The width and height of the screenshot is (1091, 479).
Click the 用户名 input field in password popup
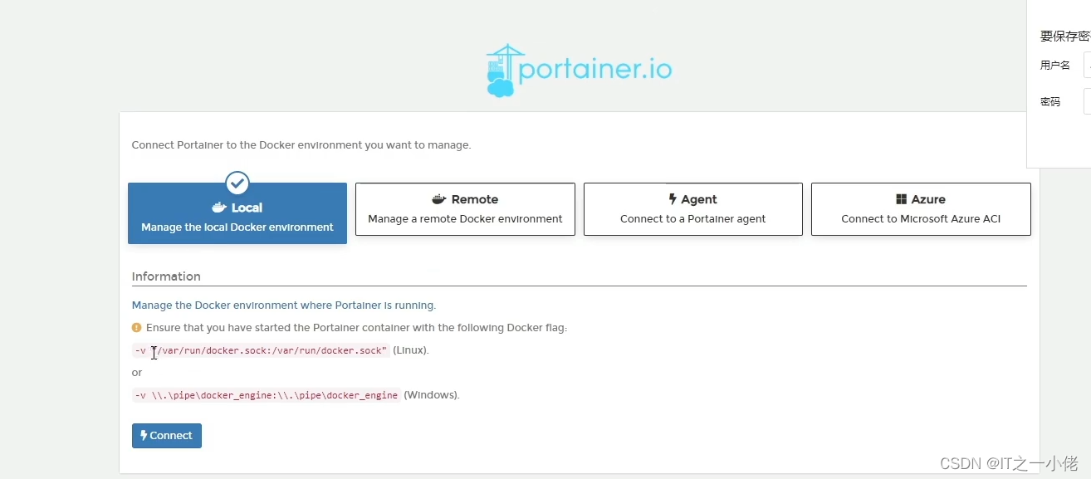click(1087, 65)
